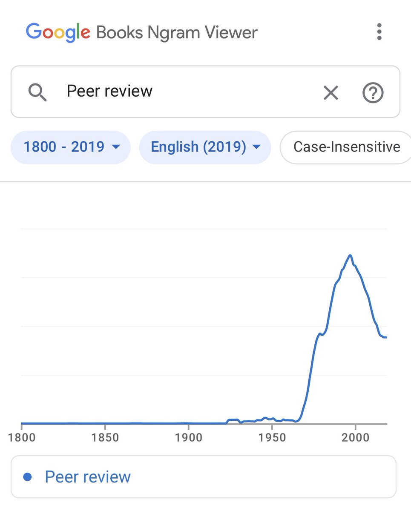Screen dimensions: 411x511
Task: Click the 1950 label on the x-axis
Action: [x=272, y=438]
